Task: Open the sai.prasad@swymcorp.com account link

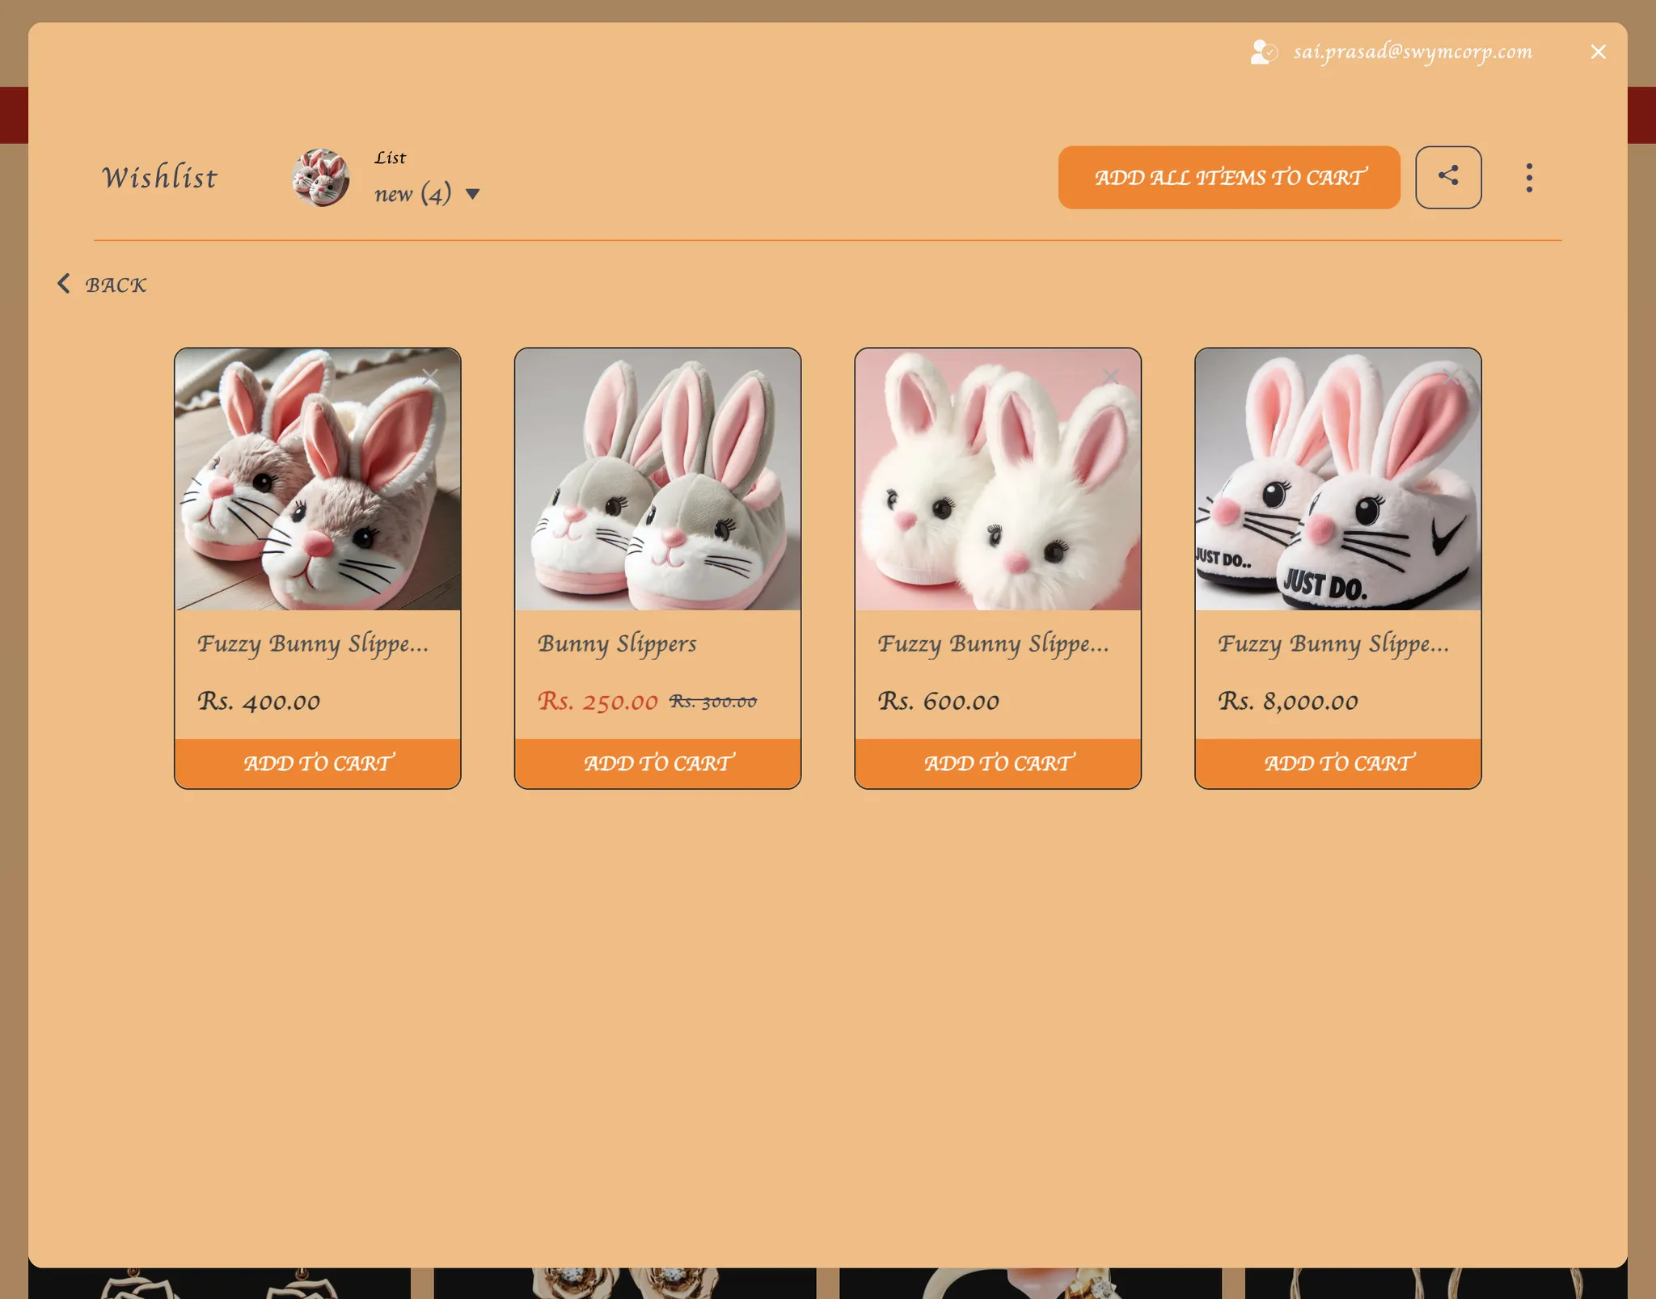Action: 1412,52
